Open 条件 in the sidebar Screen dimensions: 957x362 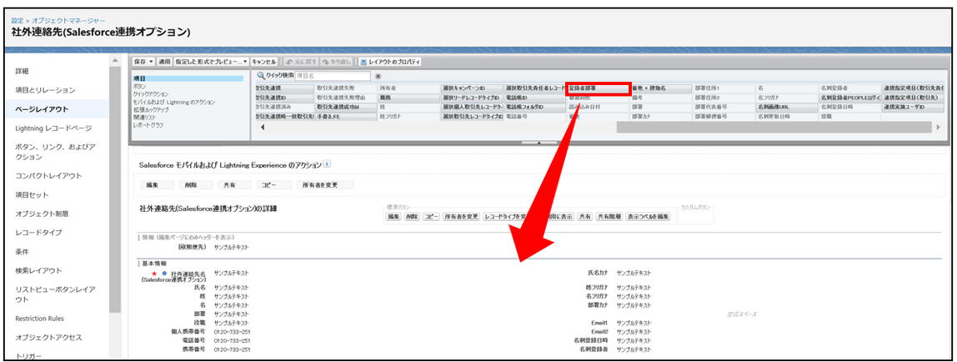pyautogui.click(x=22, y=252)
